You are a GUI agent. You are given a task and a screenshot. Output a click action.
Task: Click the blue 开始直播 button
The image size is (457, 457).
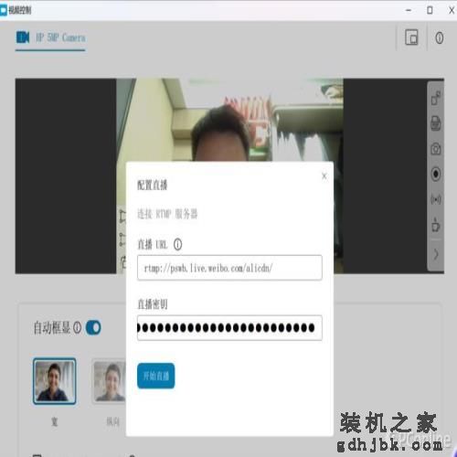(156, 376)
